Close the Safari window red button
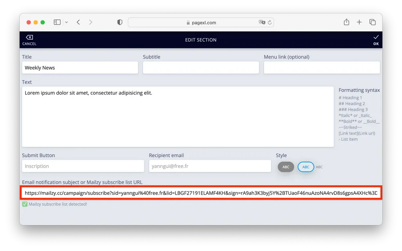The image size is (402, 251). coord(29,22)
